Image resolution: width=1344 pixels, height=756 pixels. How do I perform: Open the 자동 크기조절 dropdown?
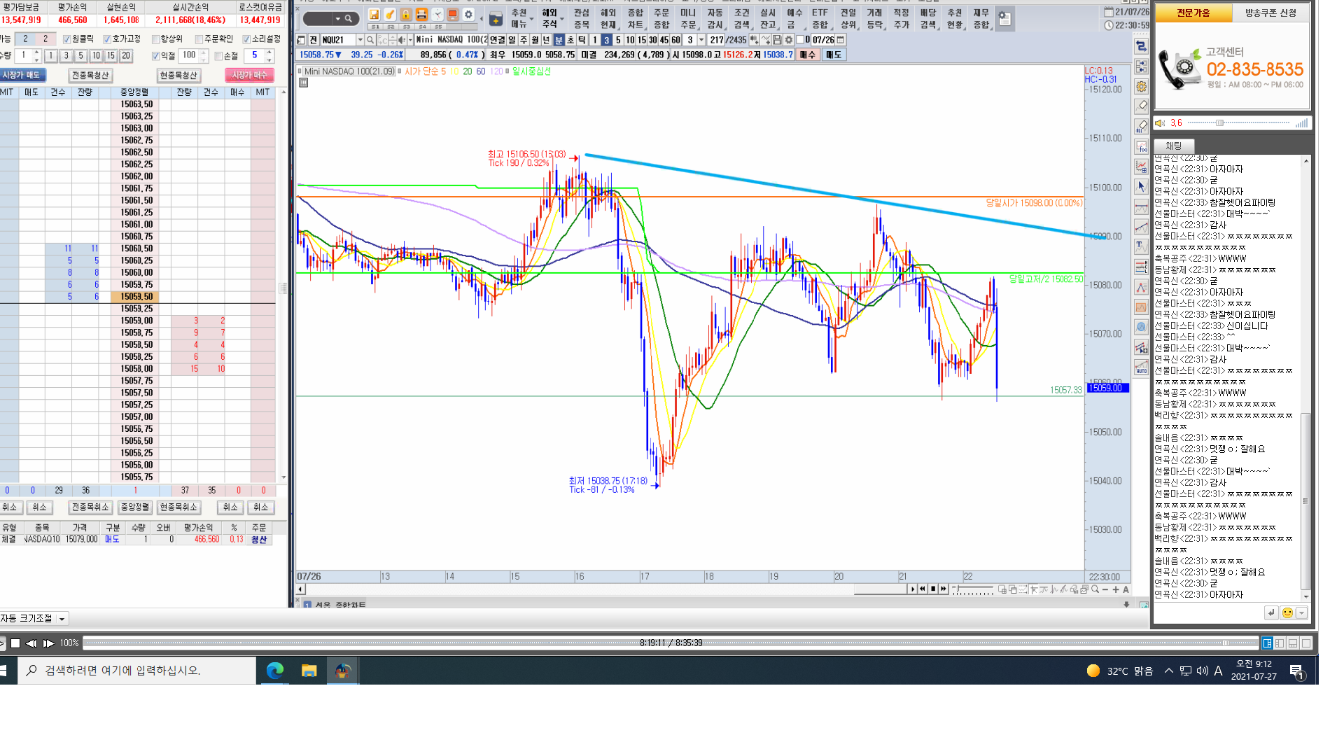coord(62,619)
